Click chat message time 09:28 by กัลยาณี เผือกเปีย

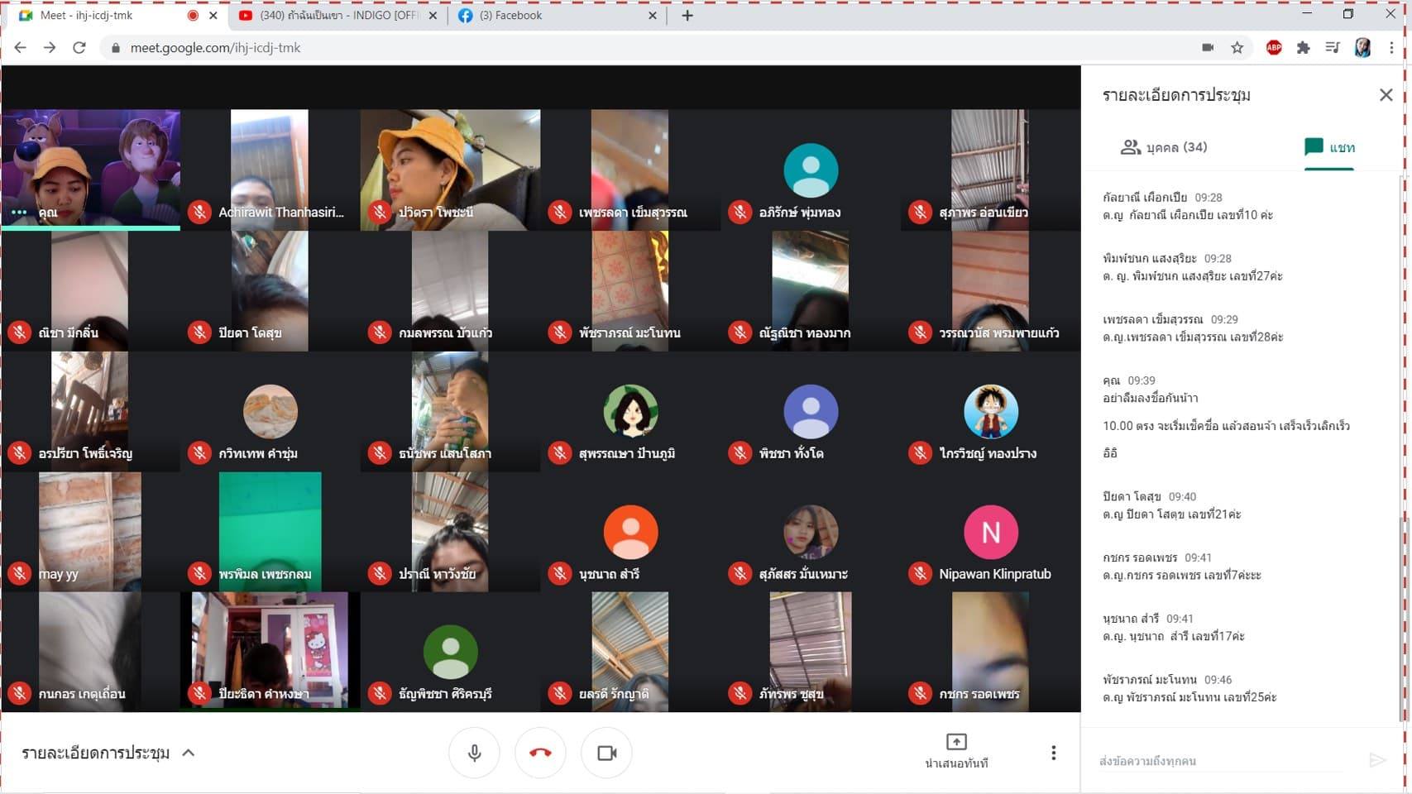1209,198
